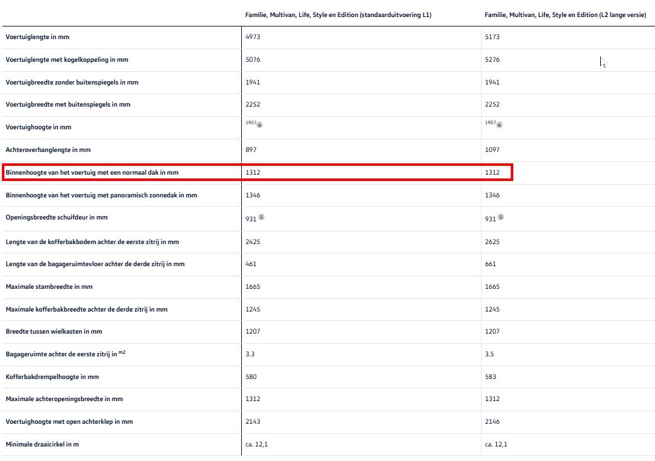Click 'Openingsbreedte schuifdeur in mm' label
Image resolution: width=655 pixels, height=461 pixels.
[57, 218]
